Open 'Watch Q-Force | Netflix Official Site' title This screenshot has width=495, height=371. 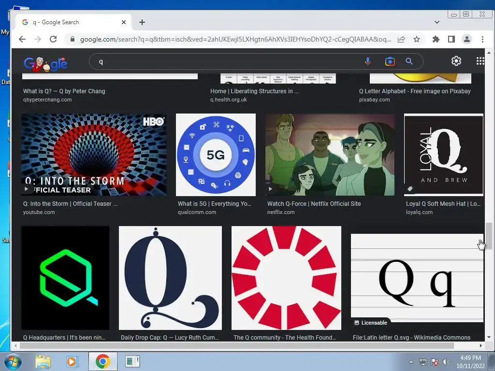click(314, 204)
